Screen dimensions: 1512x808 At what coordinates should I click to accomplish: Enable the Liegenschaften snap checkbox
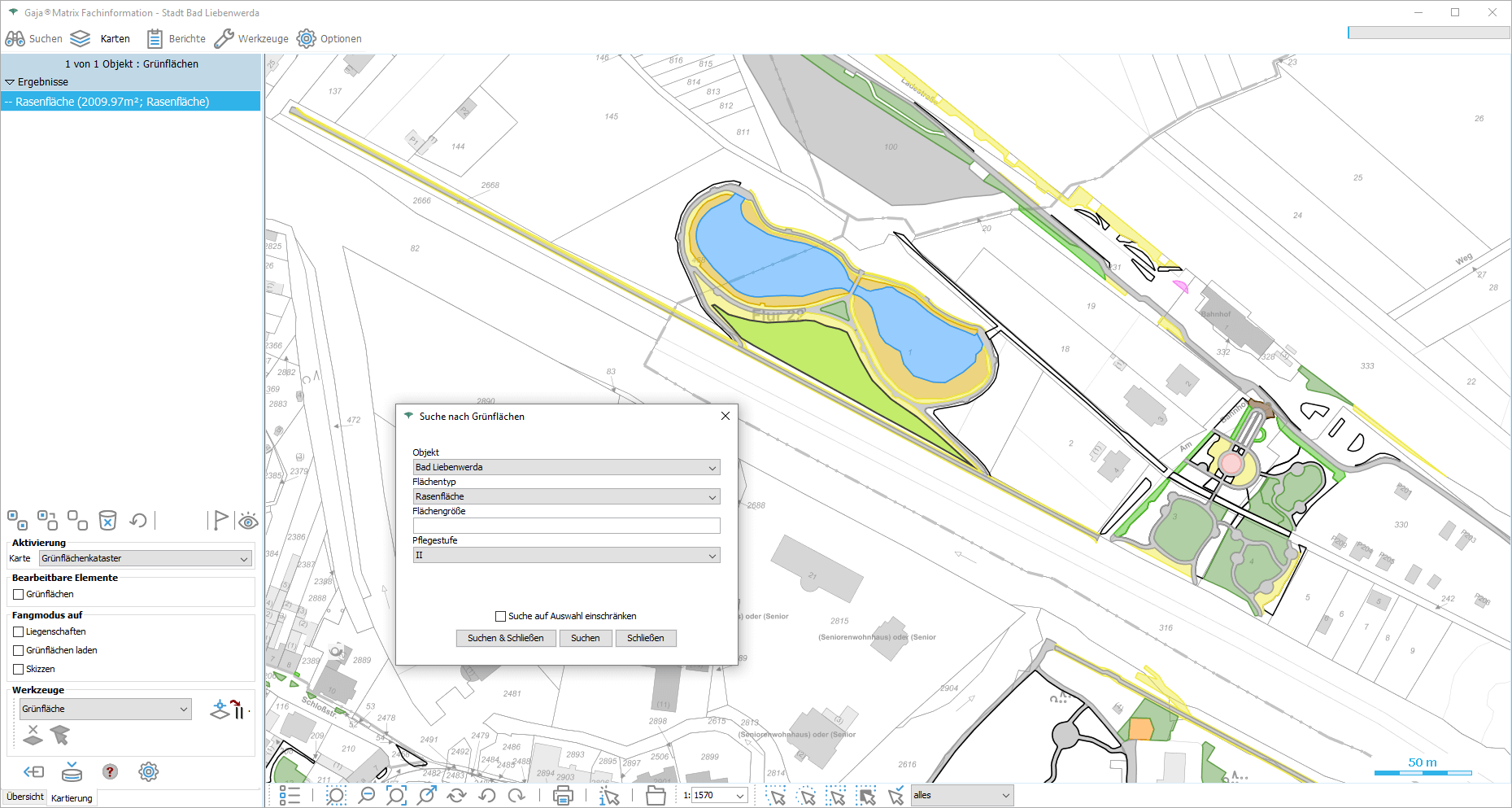pos(19,631)
